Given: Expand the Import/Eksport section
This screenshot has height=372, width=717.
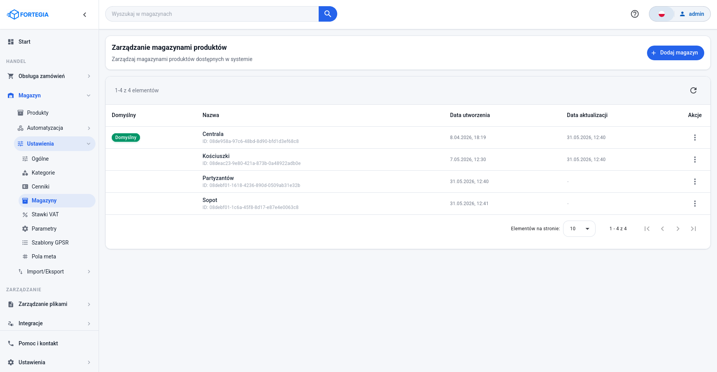Looking at the screenshot, I should pos(54,272).
